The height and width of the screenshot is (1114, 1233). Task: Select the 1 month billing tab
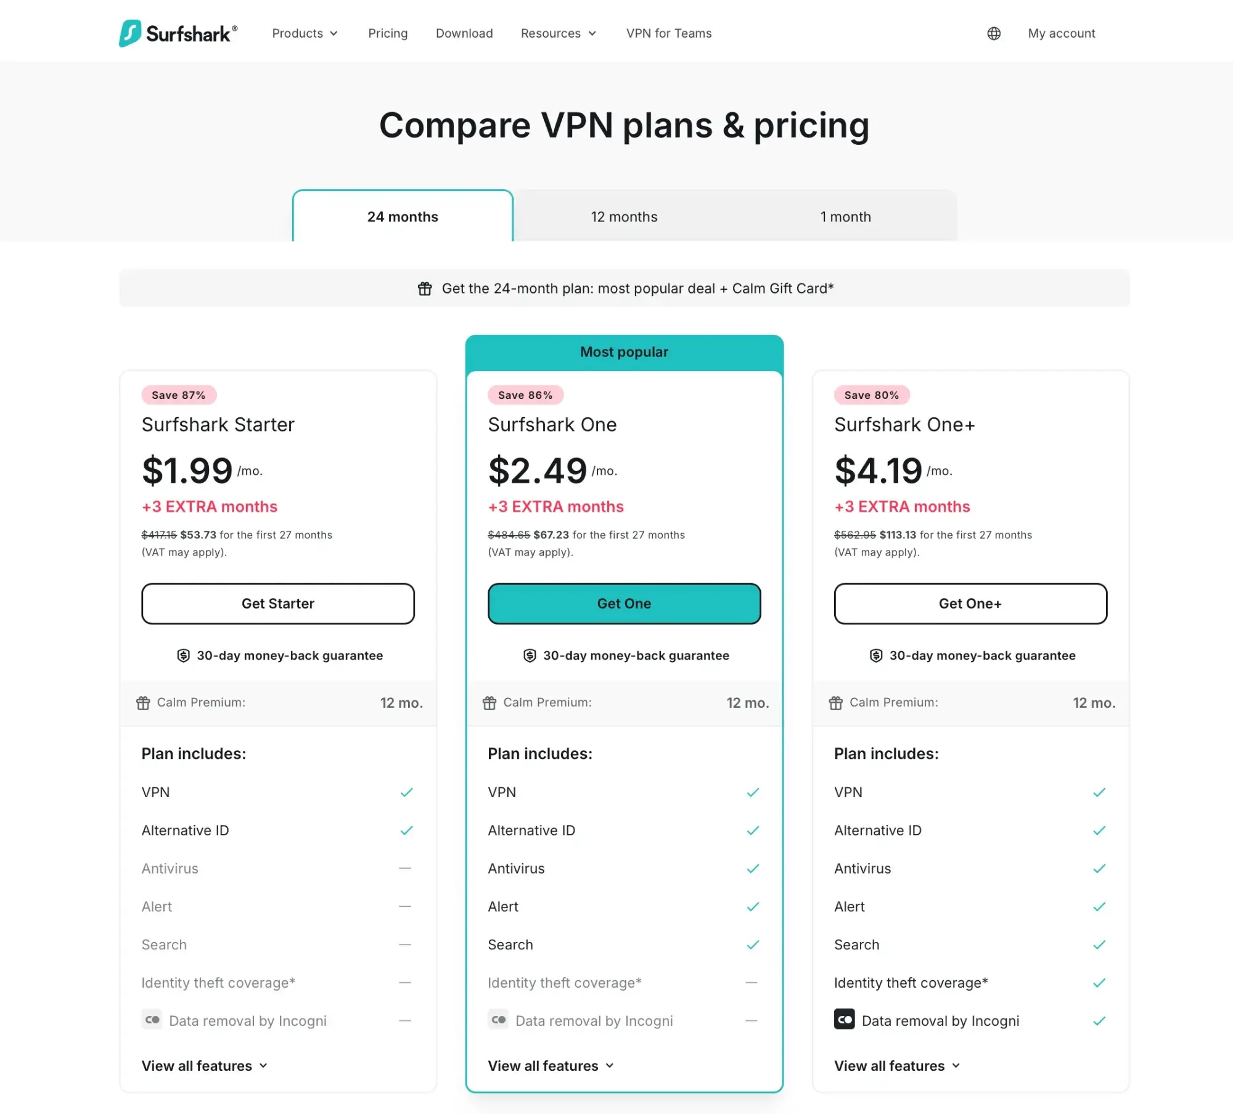(845, 216)
